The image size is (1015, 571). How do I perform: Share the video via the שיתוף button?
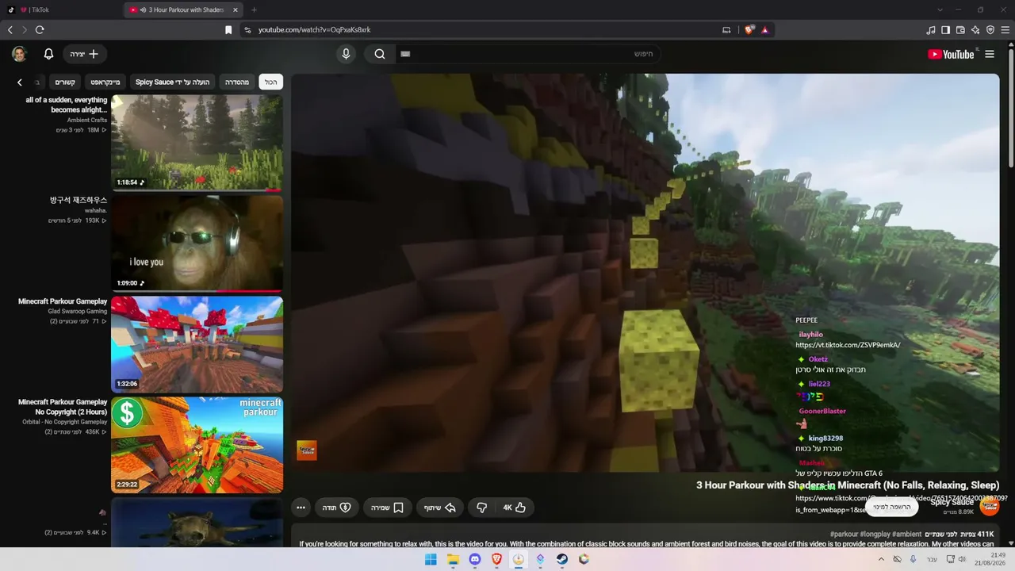pos(439,508)
